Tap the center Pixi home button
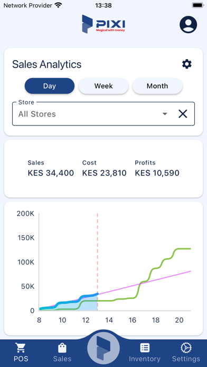Image resolution: width=207 pixels, height=367 pixels. coord(103,348)
